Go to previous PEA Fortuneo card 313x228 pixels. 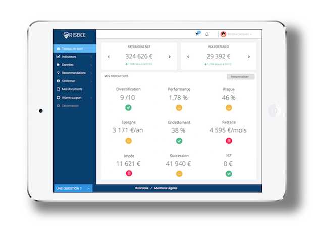pyautogui.click(x=188, y=57)
